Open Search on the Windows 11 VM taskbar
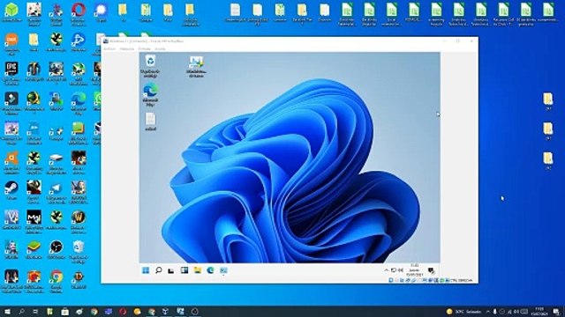The width and height of the screenshot is (565, 317). (159, 270)
